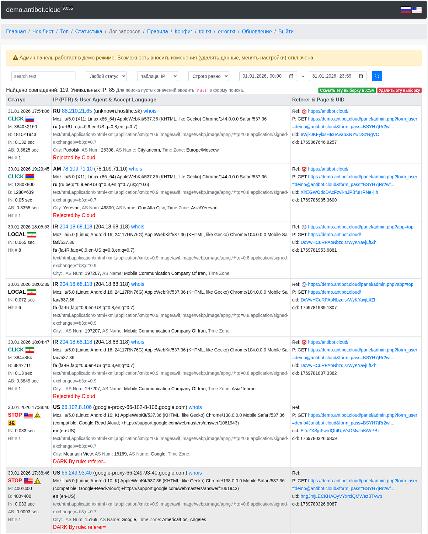Click 'Скачать эту выборку в .CSV' button

point(347,90)
